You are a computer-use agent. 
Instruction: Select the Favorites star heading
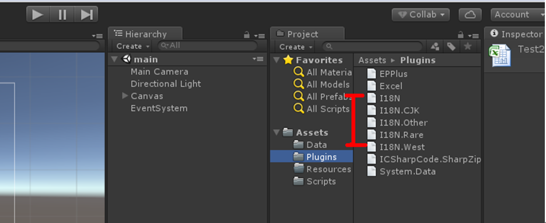(313, 60)
